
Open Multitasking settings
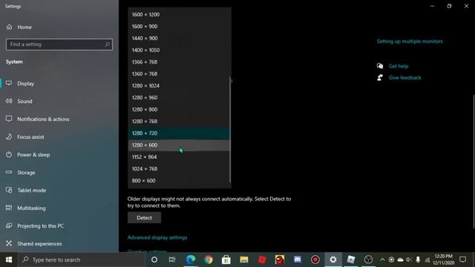[x=31, y=208]
